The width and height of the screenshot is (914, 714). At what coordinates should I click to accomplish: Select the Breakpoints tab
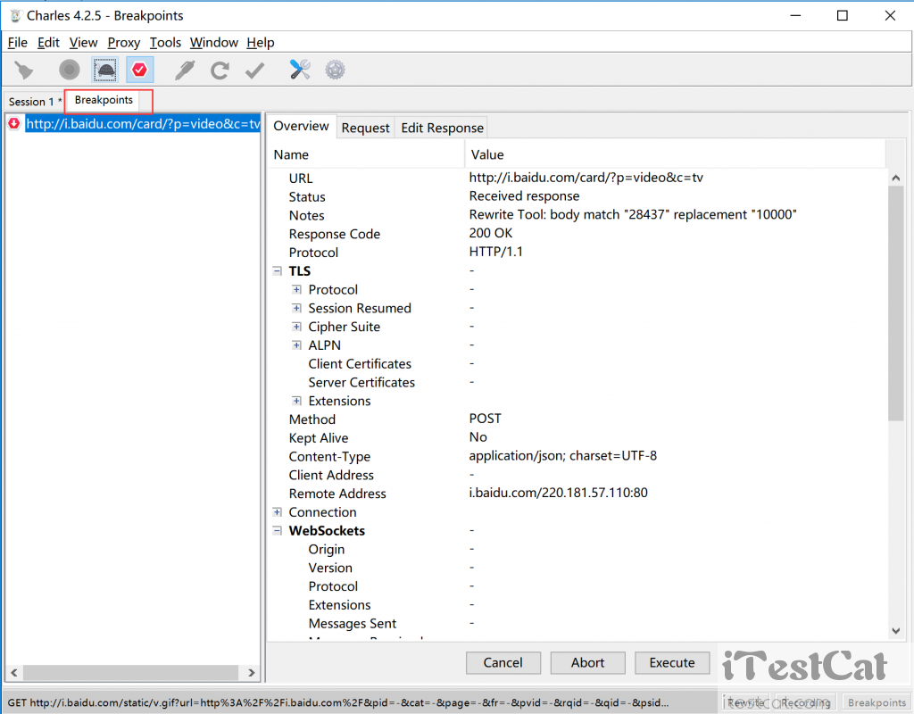[x=104, y=100]
